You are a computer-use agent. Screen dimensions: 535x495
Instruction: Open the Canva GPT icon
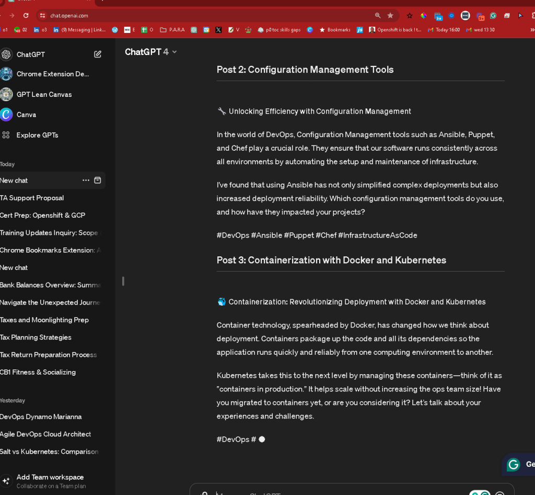6,115
